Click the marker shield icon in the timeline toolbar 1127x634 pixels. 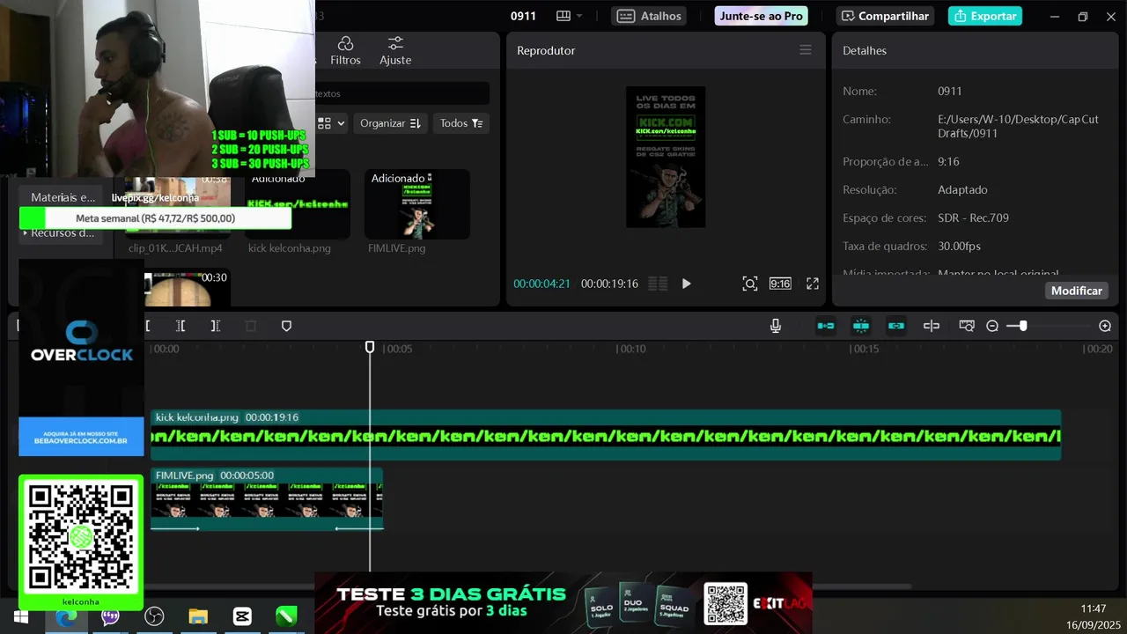click(286, 326)
